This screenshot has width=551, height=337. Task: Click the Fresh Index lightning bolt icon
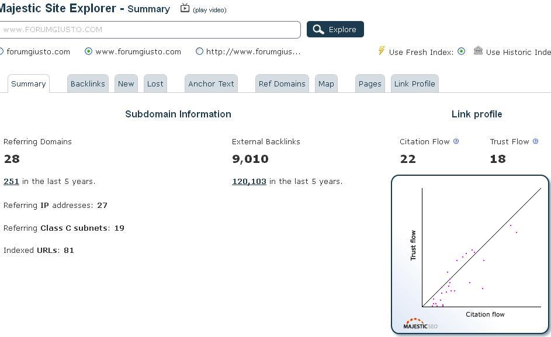click(382, 51)
